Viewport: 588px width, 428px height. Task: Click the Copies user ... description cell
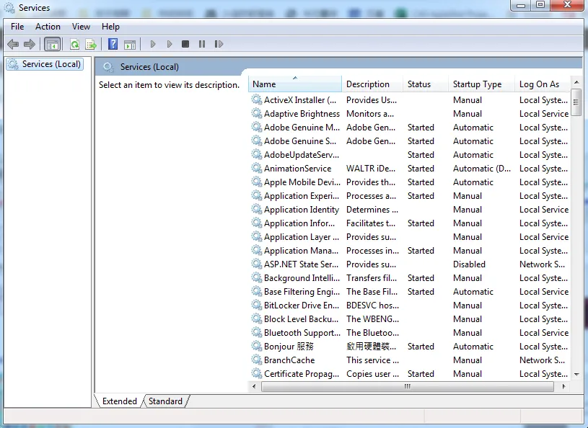click(372, 374)
